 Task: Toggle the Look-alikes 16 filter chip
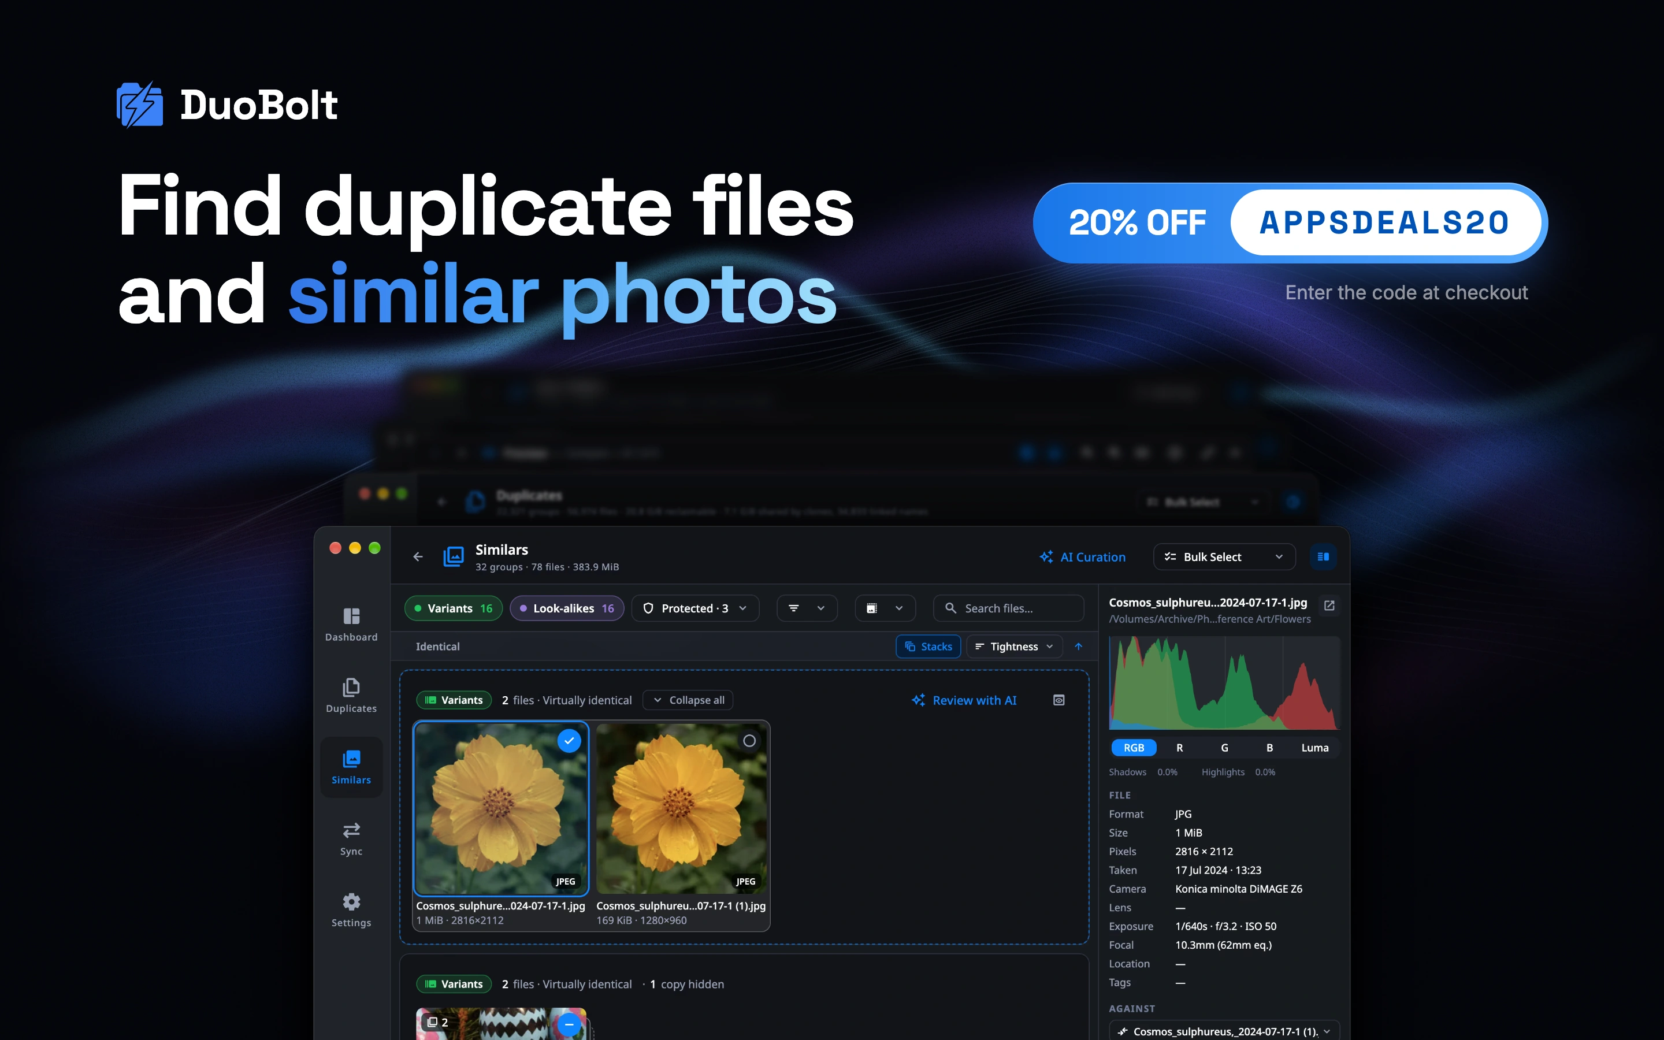[567, 608]
